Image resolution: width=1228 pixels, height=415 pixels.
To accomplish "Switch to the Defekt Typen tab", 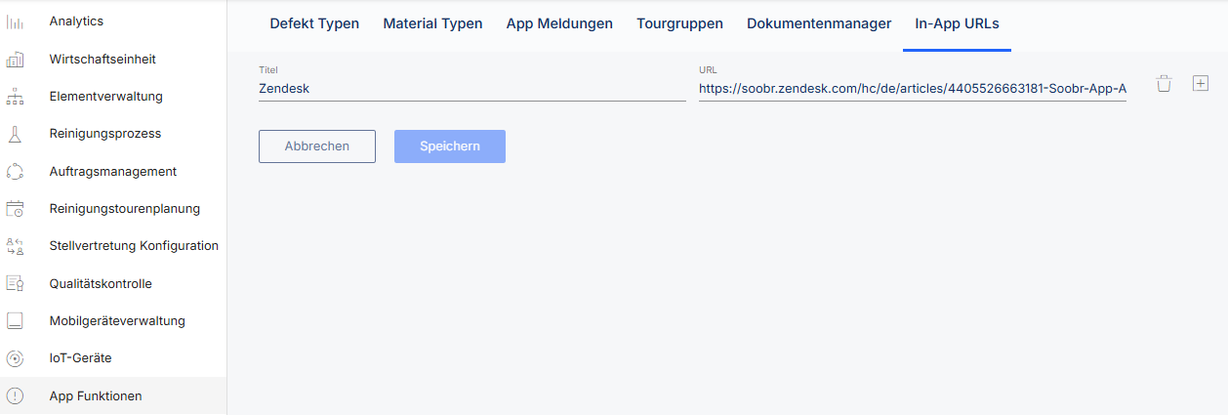I will click(x=314, y=23).
